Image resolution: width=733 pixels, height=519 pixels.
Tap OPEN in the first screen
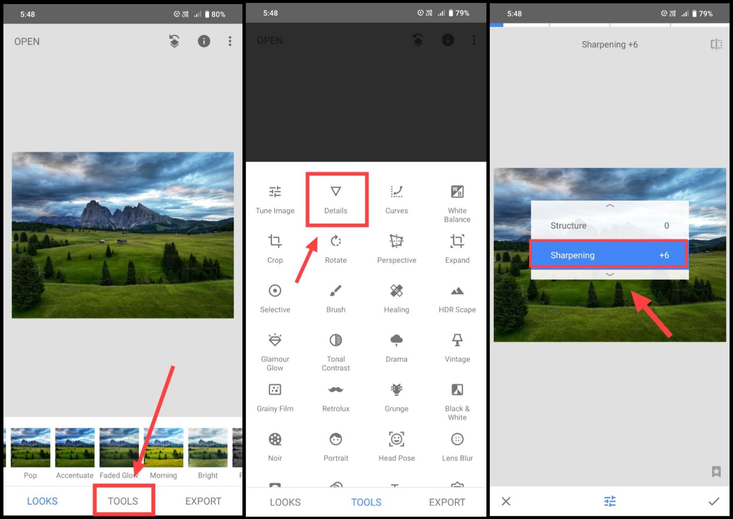pyautogui.click(x=27, y=41)
